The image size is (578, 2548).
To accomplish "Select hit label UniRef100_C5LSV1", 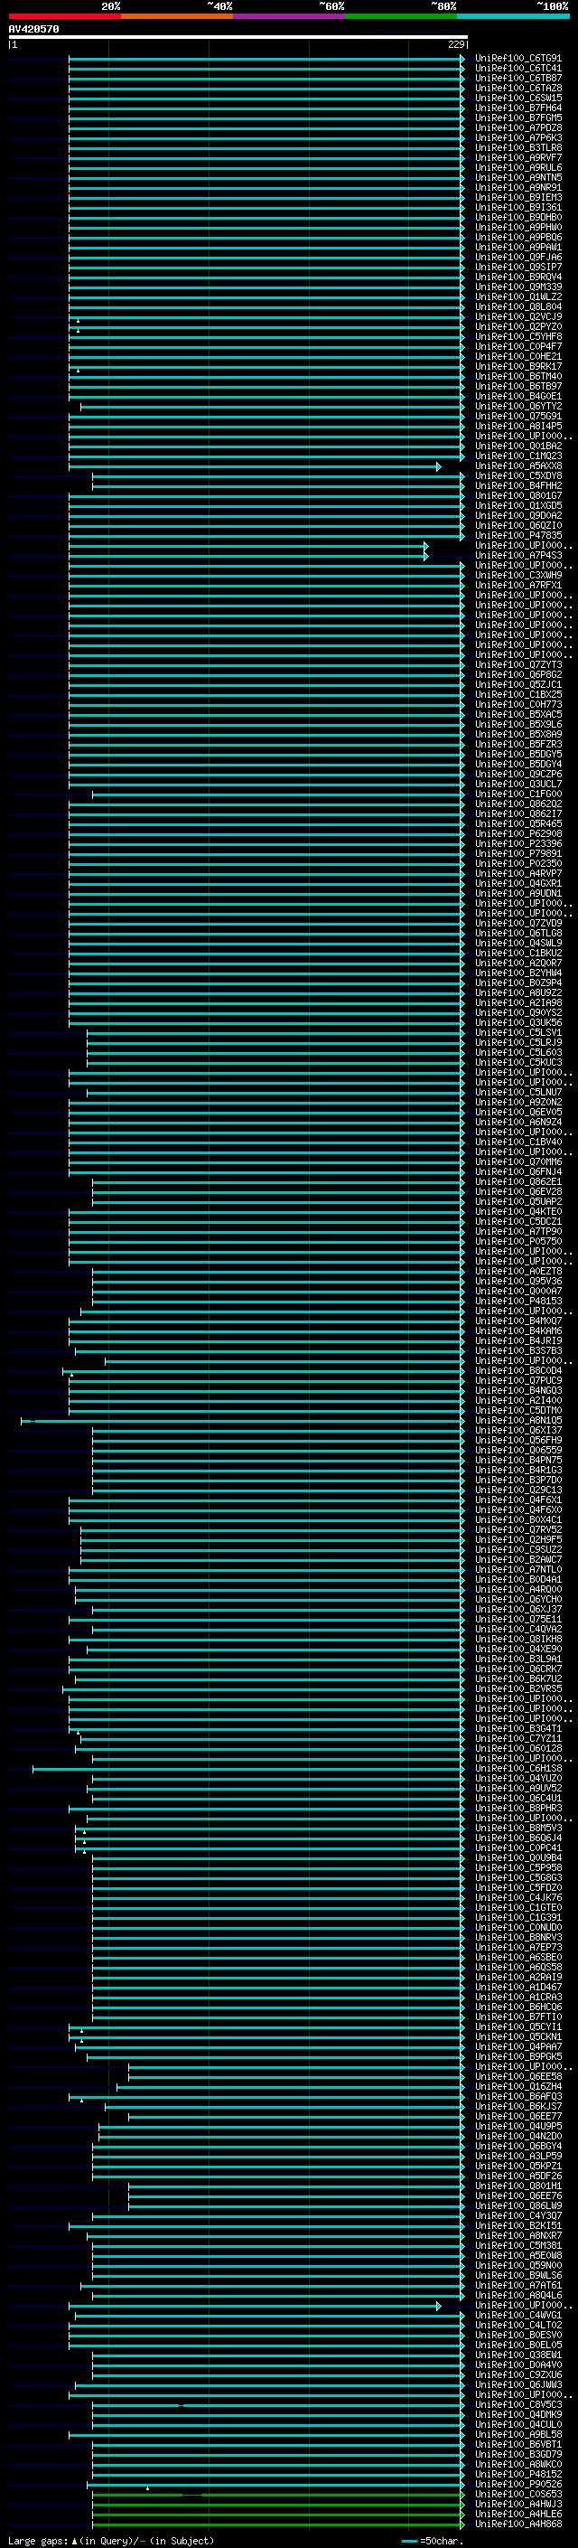I will 518,1032.
